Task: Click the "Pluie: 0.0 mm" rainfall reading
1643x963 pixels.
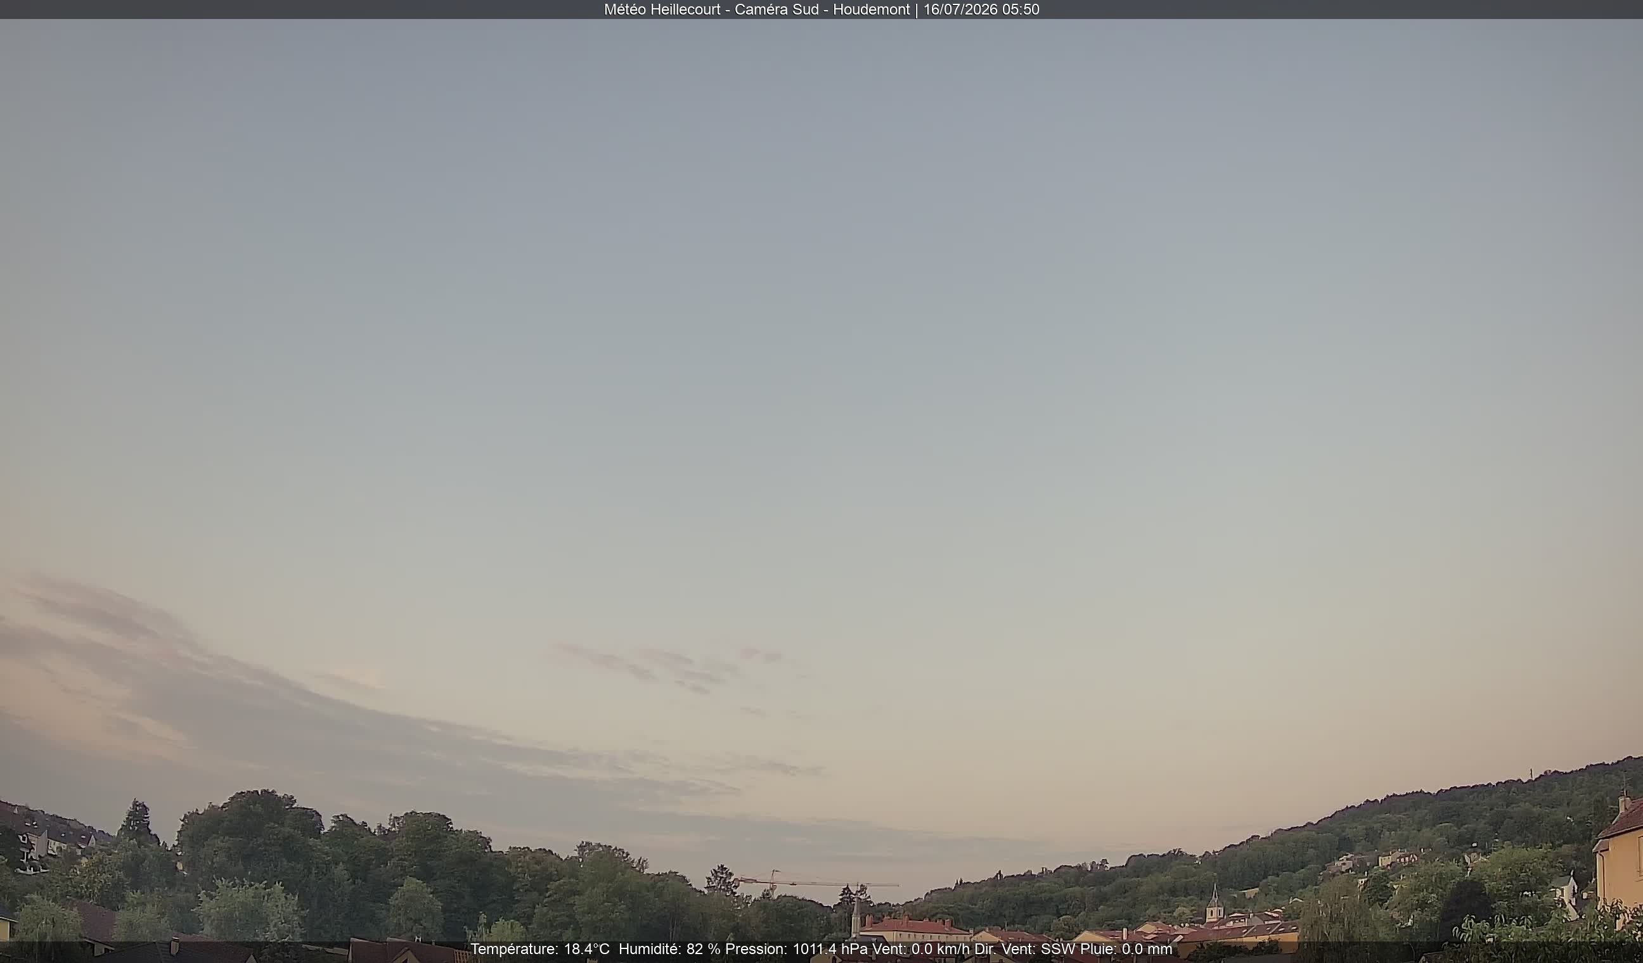Action: click(1126, 949)
